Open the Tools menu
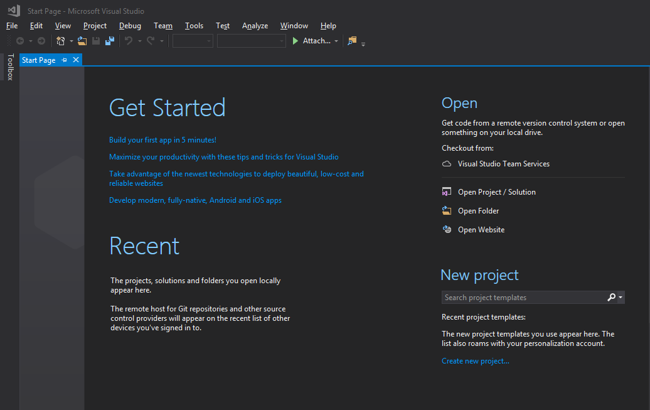 tap(194, 26)
